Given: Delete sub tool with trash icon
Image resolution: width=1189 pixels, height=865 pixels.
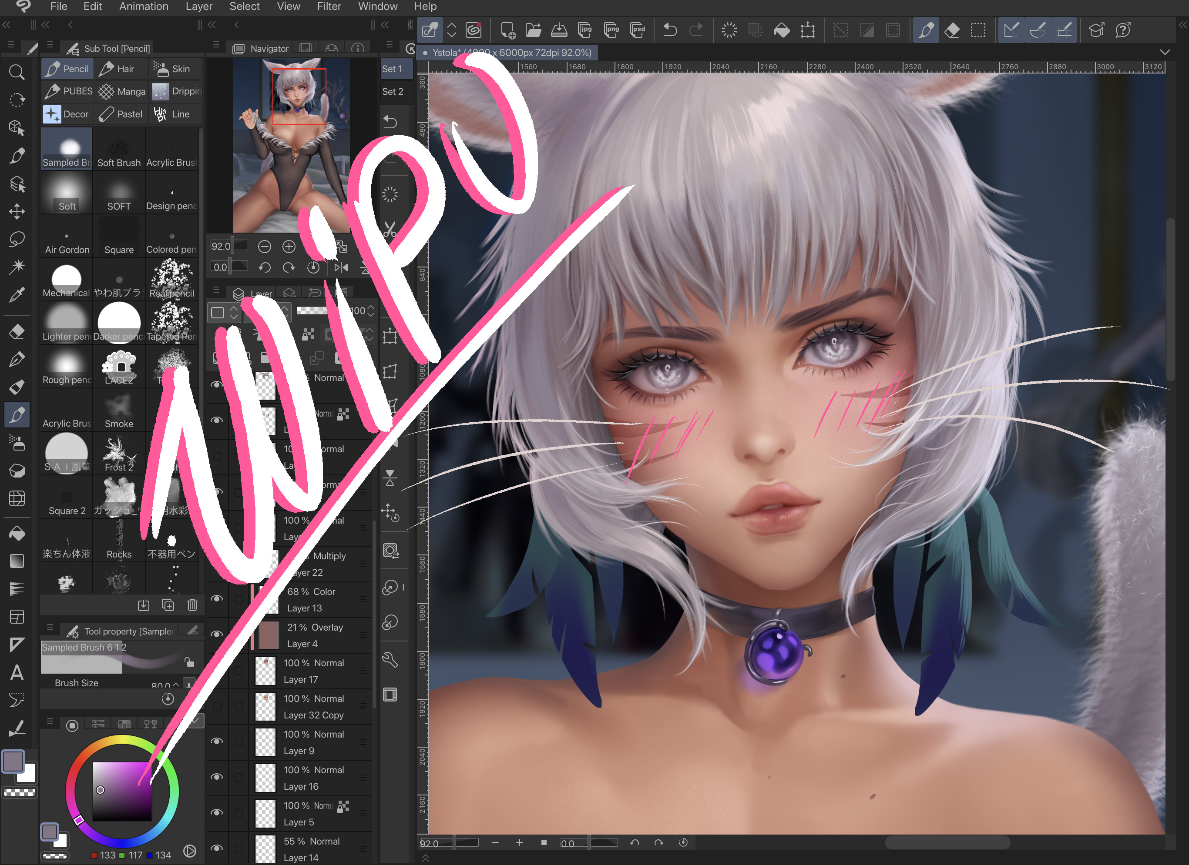Looking at the screenshot, I should click(x=192, y=605).
